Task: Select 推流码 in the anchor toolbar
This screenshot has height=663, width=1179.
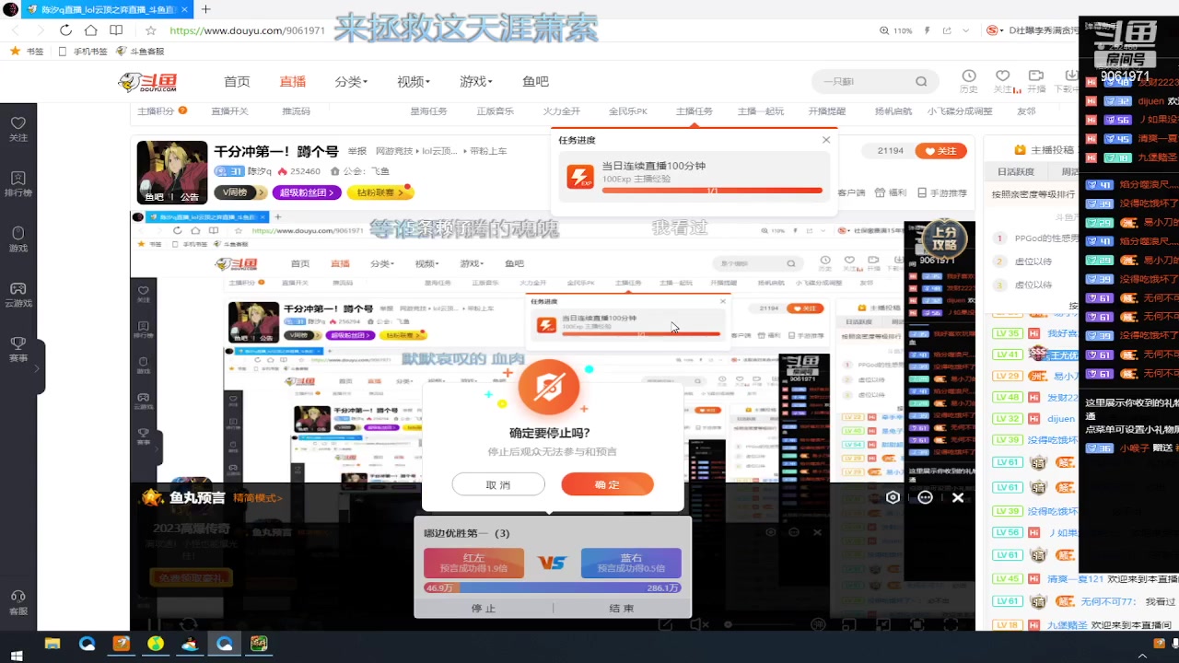Action: point(296,111)
